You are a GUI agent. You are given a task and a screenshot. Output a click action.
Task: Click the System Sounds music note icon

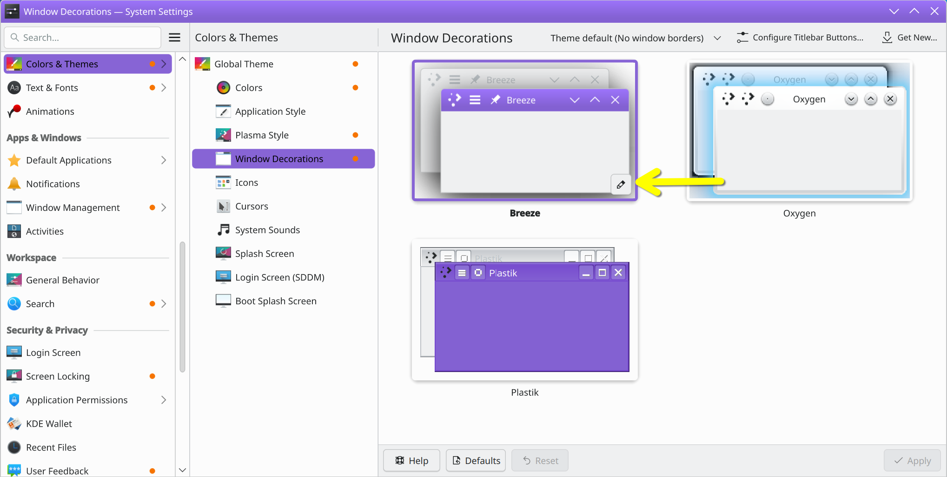coord(223,230)
